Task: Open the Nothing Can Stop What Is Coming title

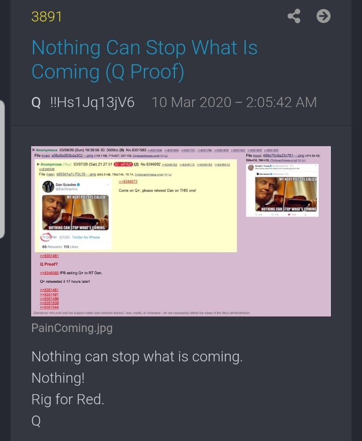Action: (x=144, y=59)
